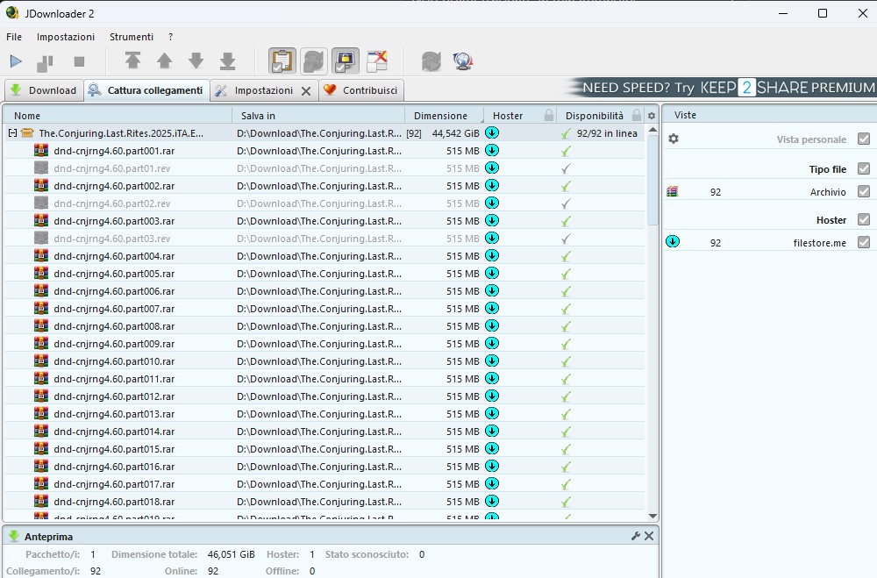
Task: Open the Strumenti menu
Action: point(132,37)
